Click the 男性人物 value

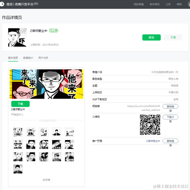coord(173,79)
